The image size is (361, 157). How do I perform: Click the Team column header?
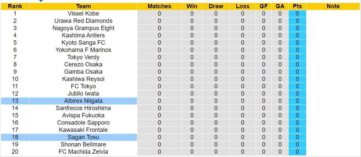point(83,6)
